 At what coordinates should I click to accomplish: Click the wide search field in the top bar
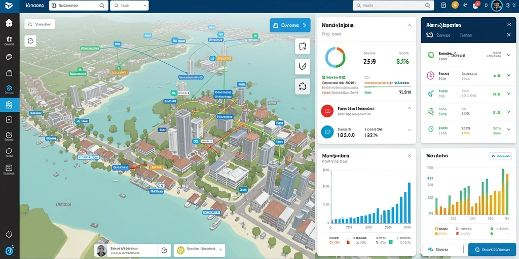tap(393, 5)
